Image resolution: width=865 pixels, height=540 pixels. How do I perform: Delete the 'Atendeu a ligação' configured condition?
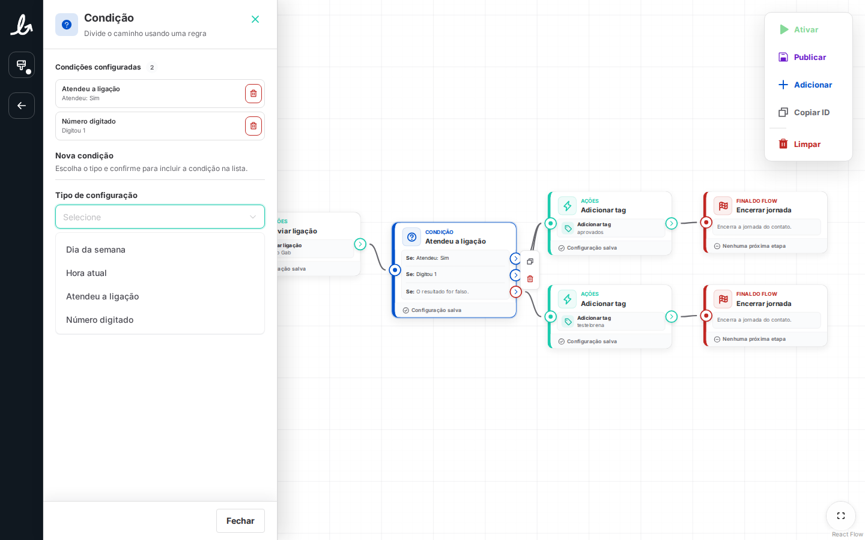coord(253,94)
